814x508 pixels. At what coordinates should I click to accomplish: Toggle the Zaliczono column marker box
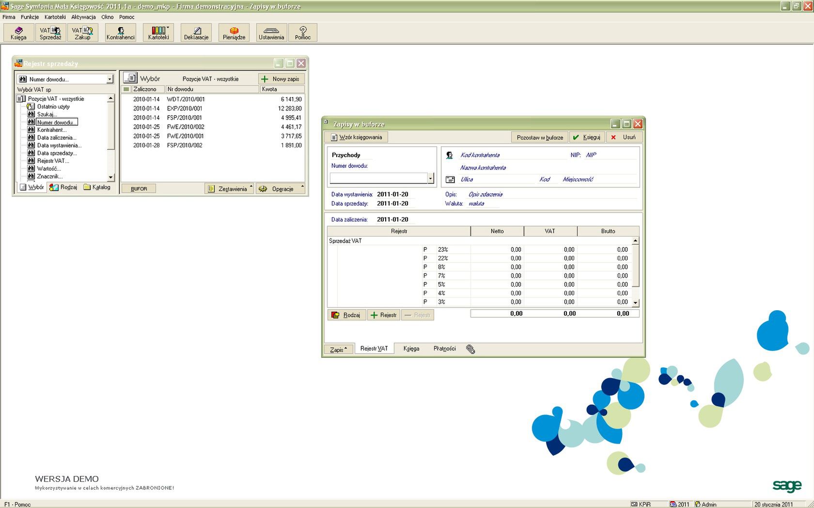[126, 89]
